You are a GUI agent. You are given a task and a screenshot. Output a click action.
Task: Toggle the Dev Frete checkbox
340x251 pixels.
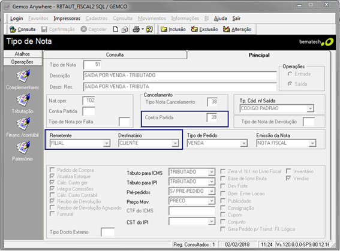pos(222,186)
